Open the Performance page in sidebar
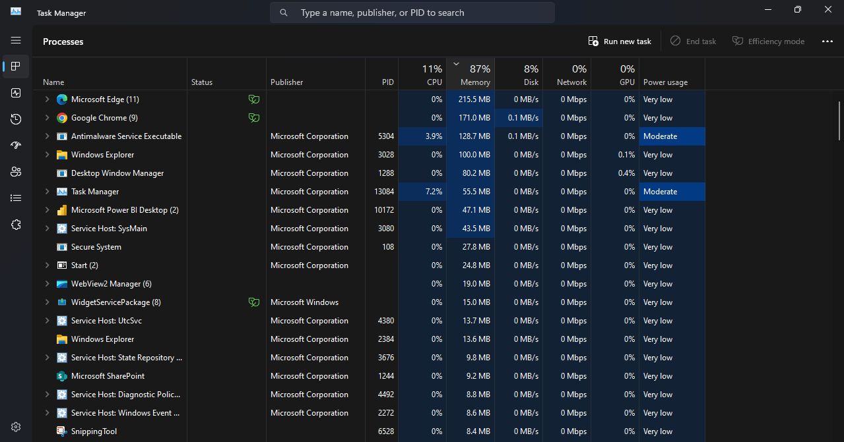 pos(16,93)
